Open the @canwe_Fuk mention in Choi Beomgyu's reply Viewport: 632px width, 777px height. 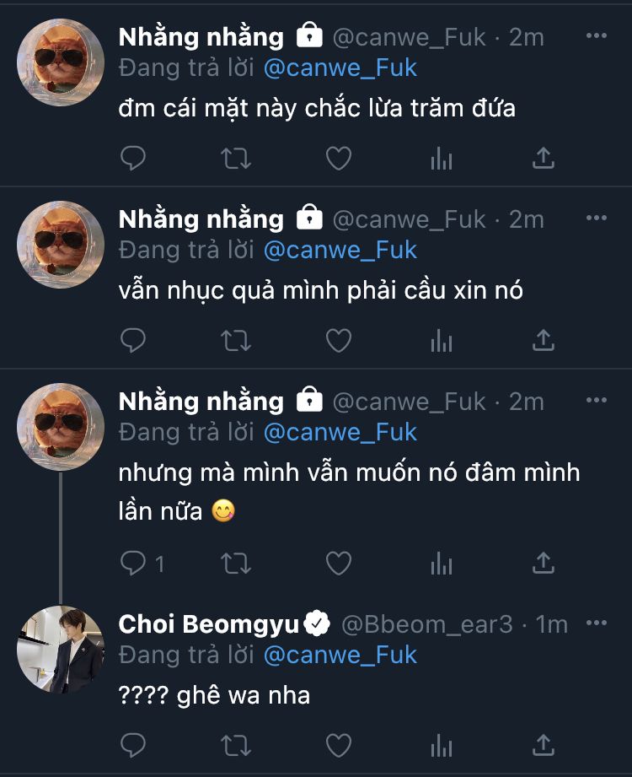[x=340, y=655]
